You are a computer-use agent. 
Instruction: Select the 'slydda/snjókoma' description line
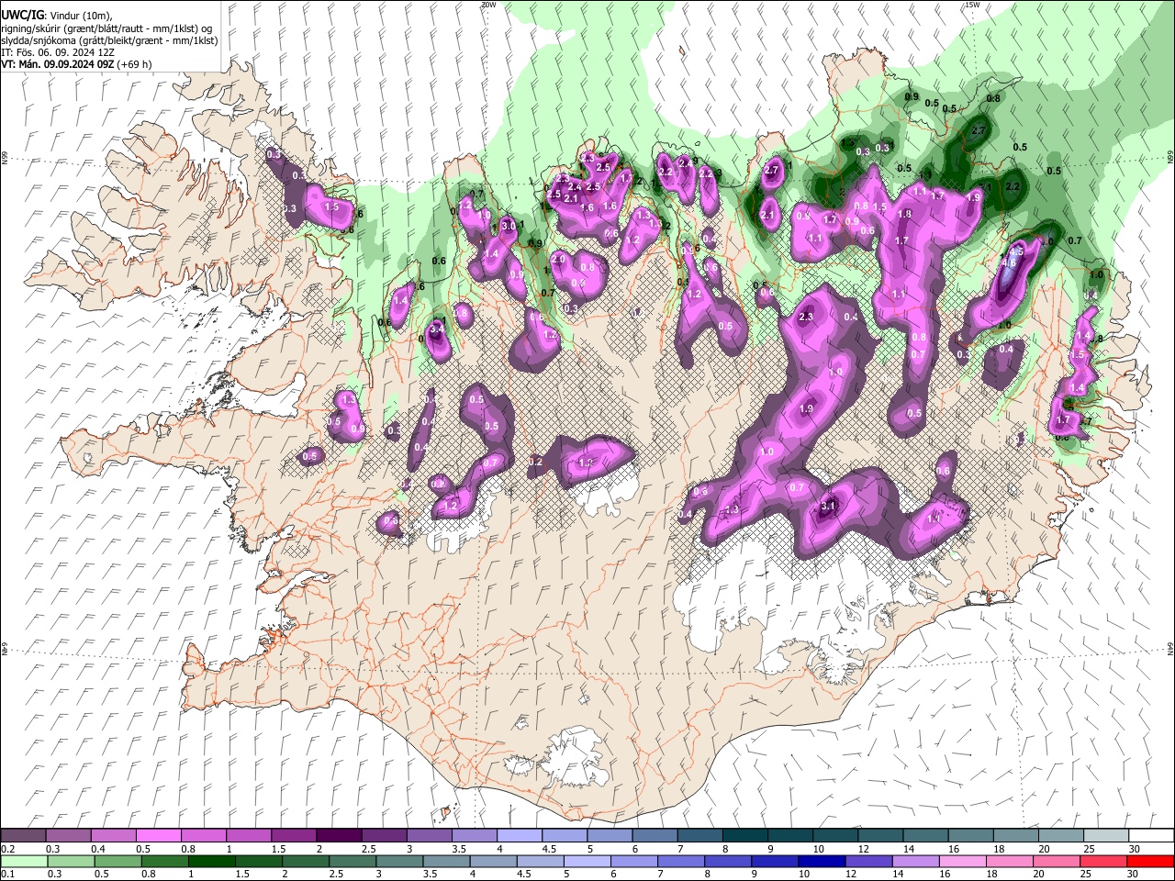click(x=109, y=40)
